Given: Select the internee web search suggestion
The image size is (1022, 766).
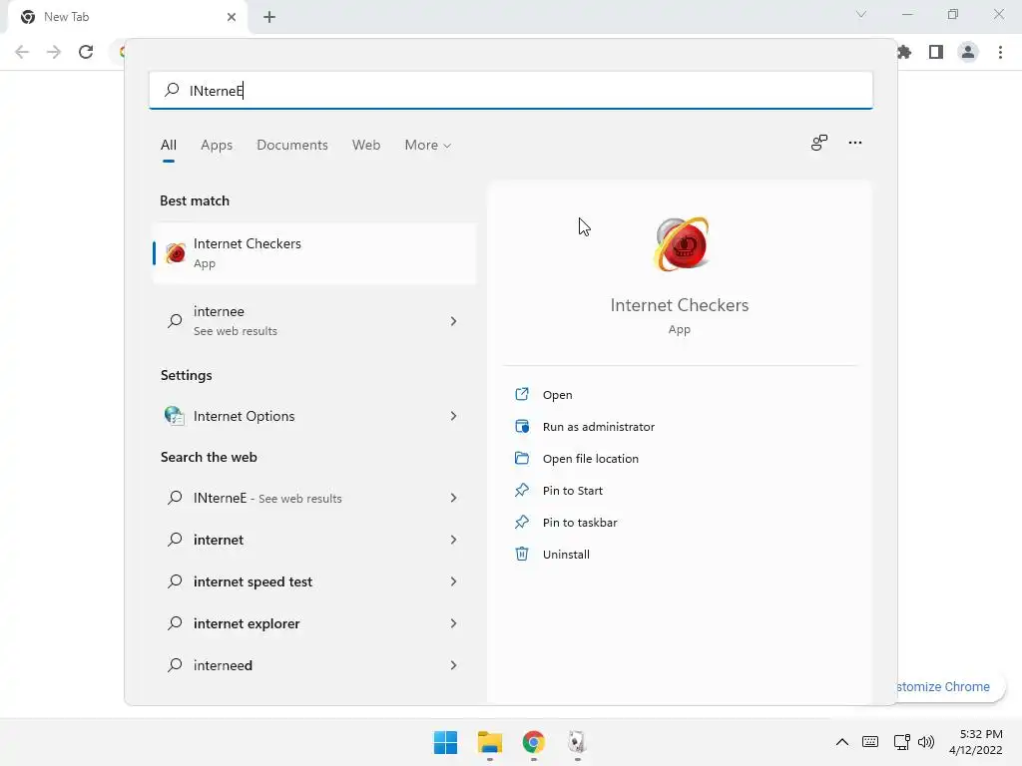Looking at the screenshot, I should pos(314,321).
